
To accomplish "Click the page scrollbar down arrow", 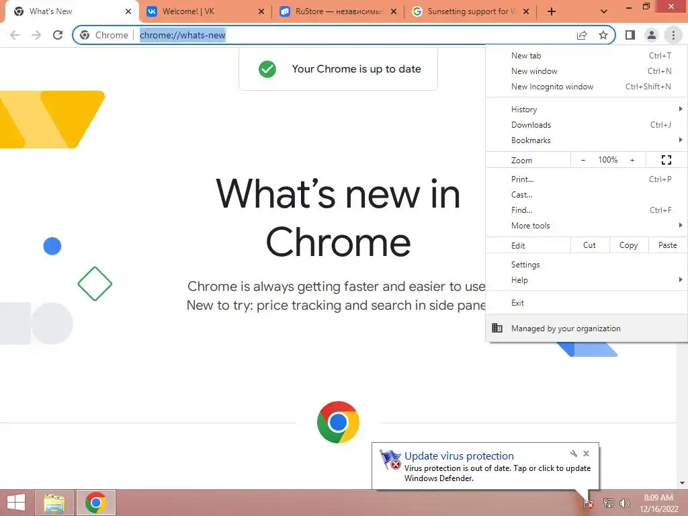I will tap(683, 483).
